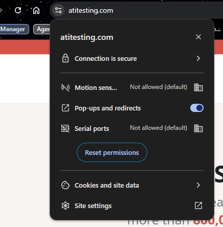Viewport: 223px width, 227px height.
Task: Go to the home page icon
Action: (x=36, y=10)
